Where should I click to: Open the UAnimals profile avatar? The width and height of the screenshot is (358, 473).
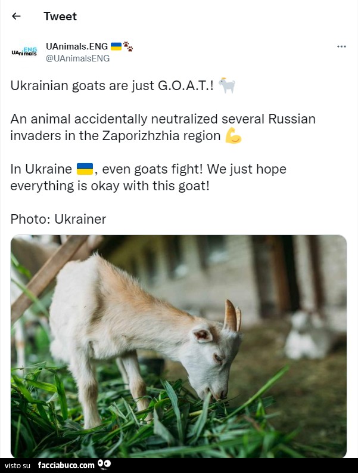coord(24,52)
